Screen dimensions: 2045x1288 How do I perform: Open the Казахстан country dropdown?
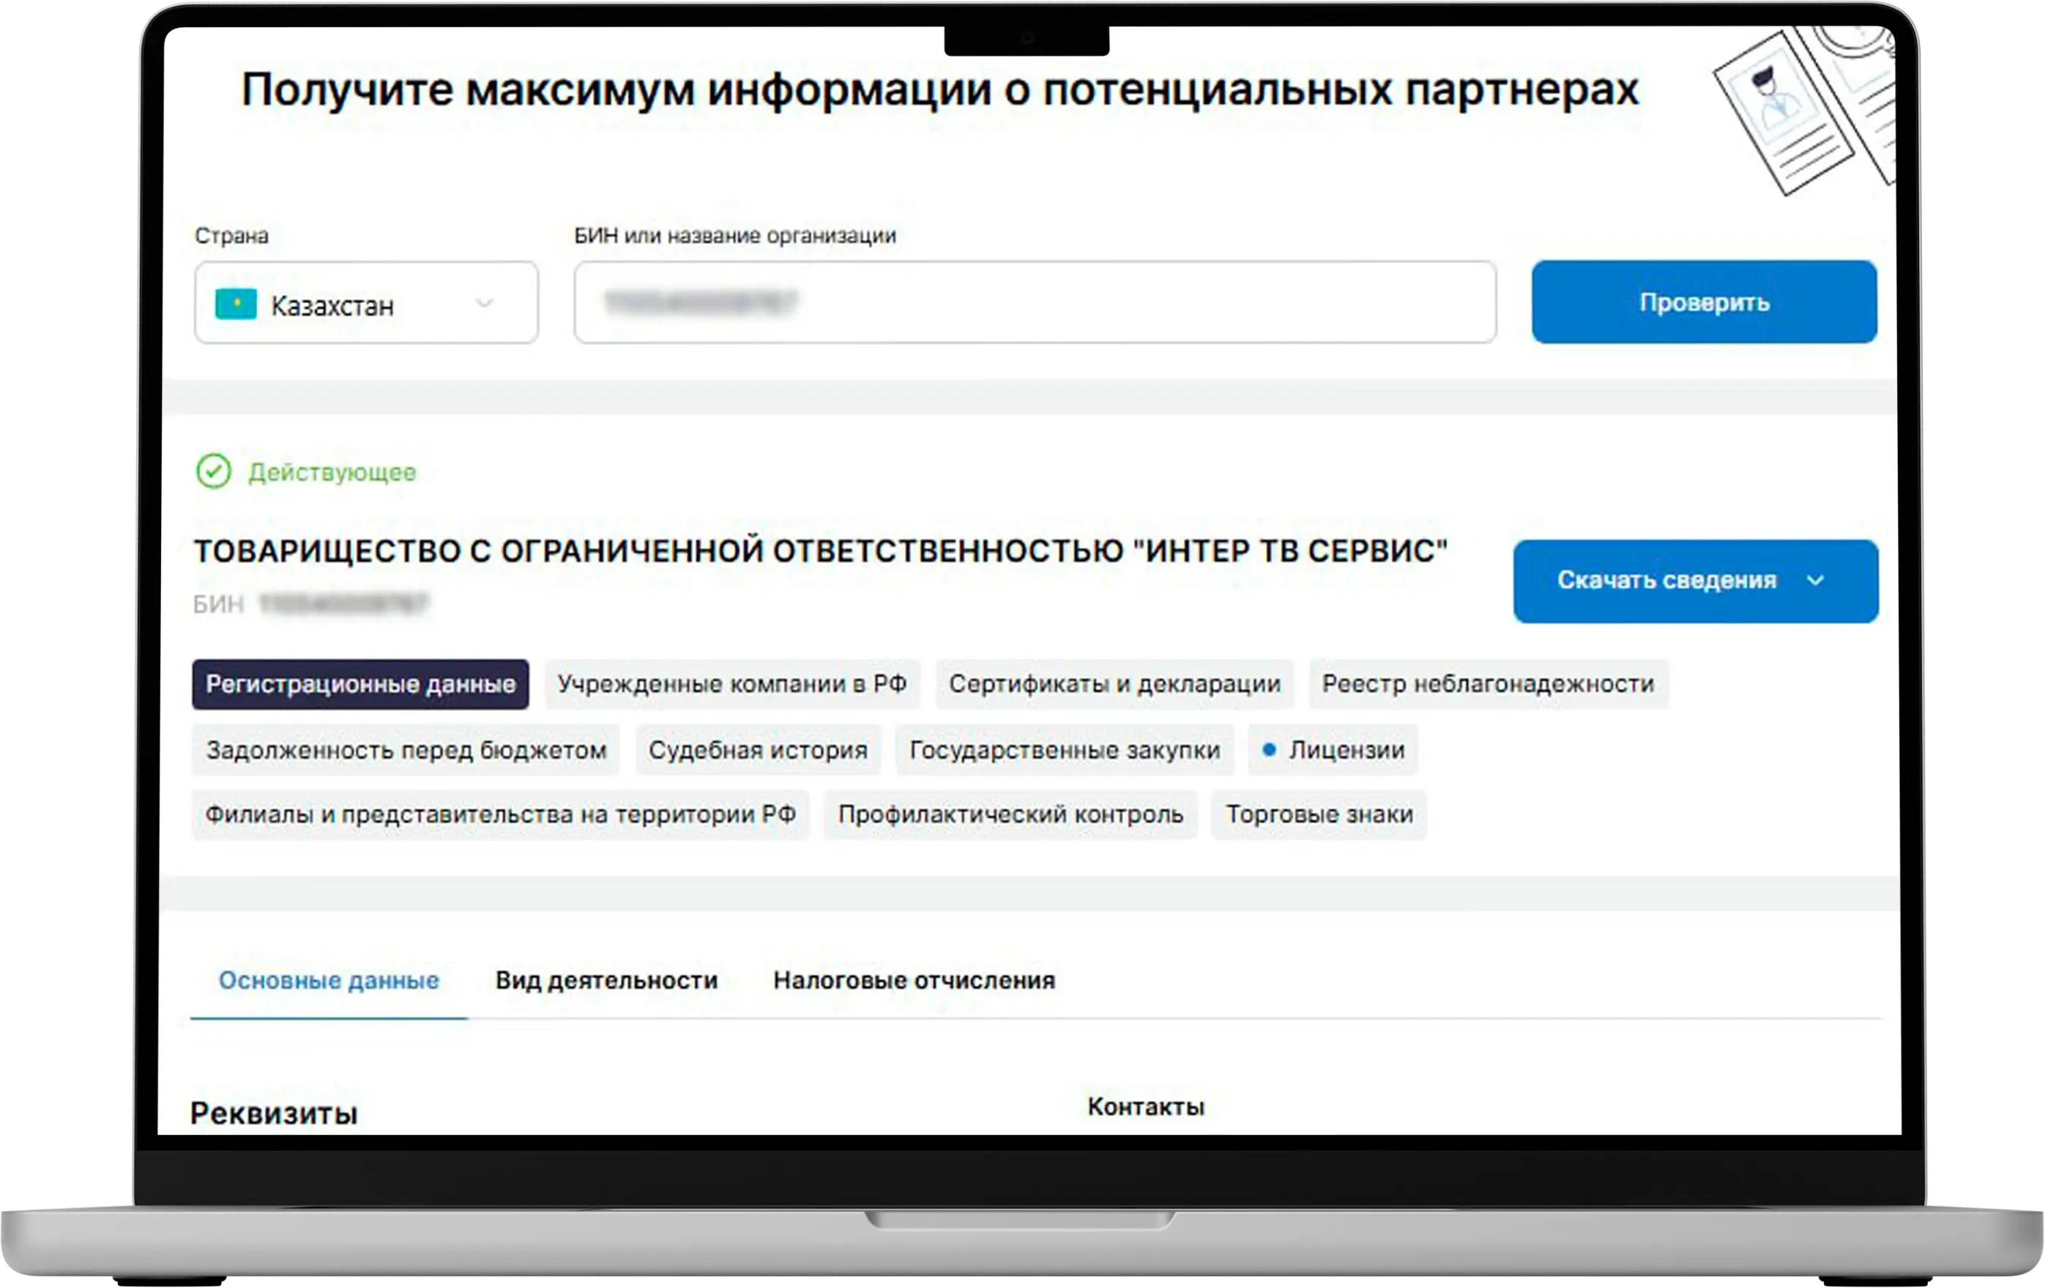(x=365, y=303)
